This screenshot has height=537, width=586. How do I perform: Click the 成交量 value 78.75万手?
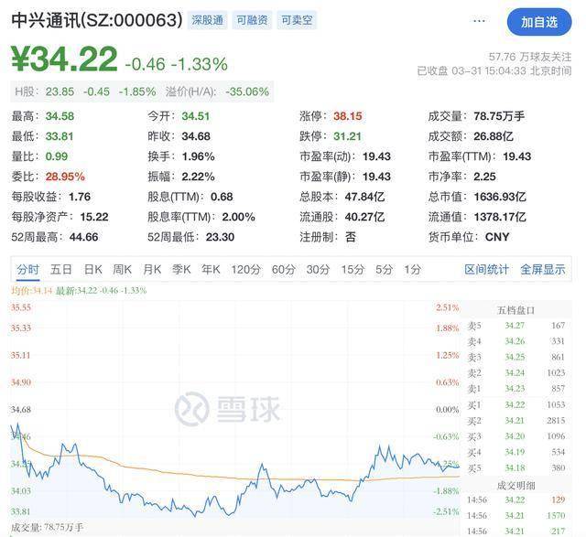click(499, 116)
